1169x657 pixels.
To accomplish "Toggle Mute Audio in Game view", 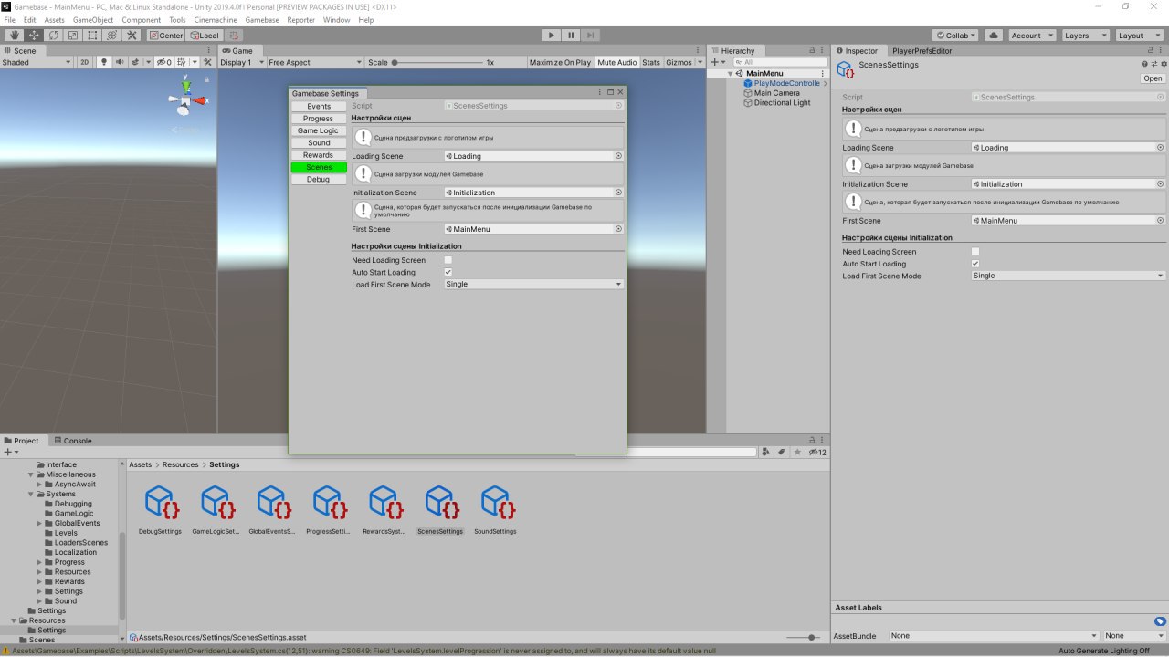I will click(617, 62).
